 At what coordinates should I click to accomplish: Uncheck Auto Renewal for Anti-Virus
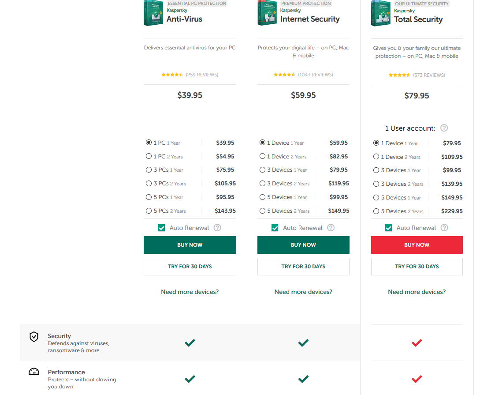(161, 228)
